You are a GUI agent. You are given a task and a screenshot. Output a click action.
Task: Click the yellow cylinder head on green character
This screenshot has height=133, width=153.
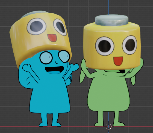[112, 46]
